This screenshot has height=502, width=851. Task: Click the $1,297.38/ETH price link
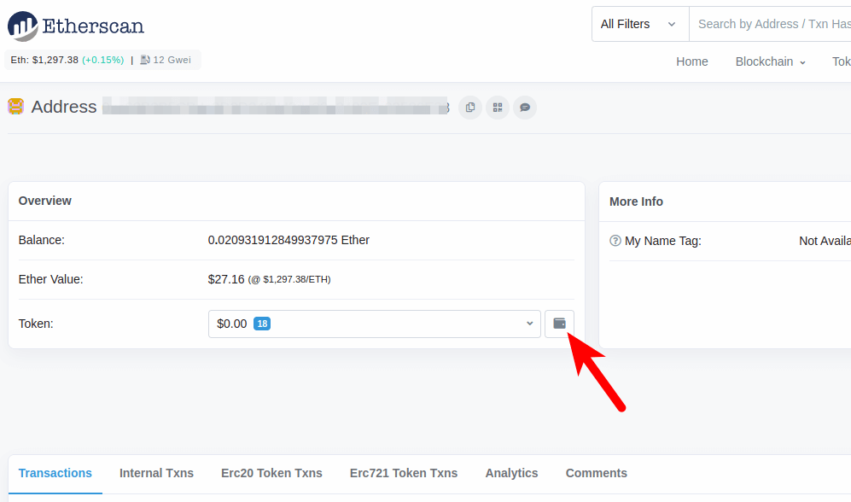298,279
